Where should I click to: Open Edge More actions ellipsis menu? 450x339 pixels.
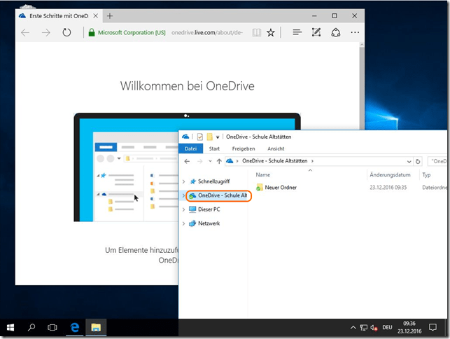[x=355, y=32]
